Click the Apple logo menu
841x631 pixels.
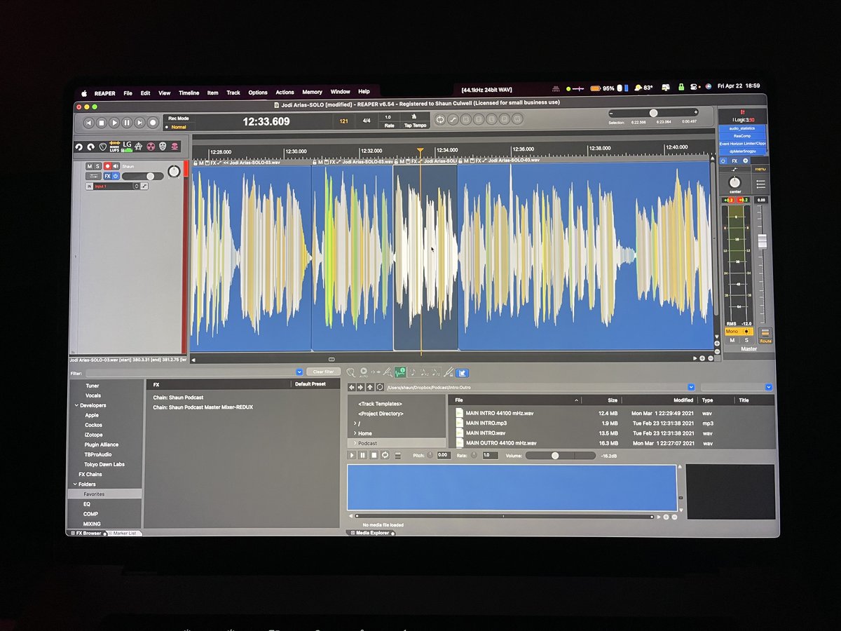83,93
